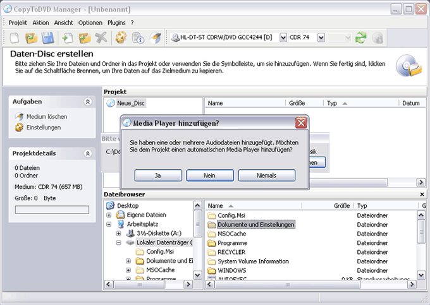Select Dokumente und Einstellungen in file list

pos(255,225)
